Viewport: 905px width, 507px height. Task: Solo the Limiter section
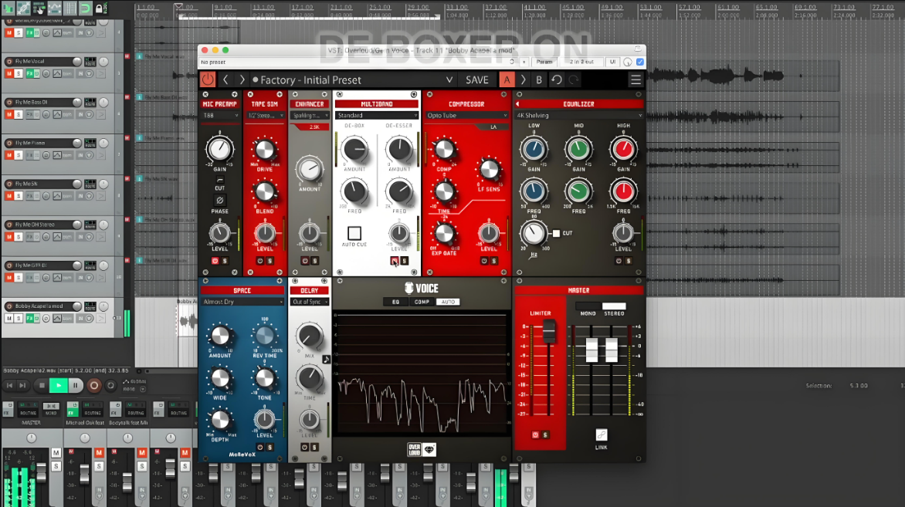tap(545, 435)
